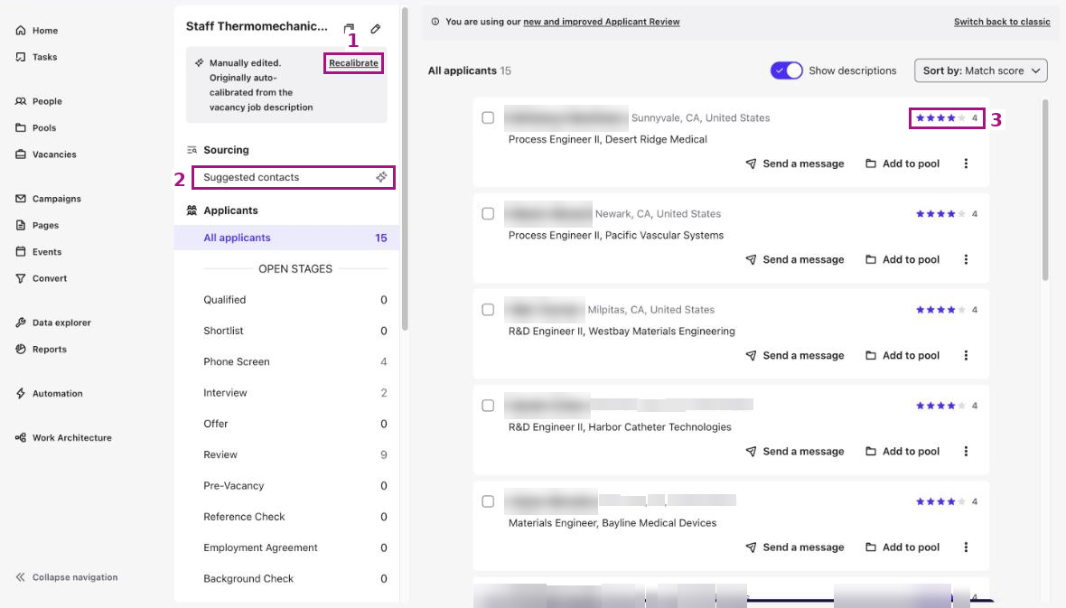Collapse the navigation sidebar
This screenshot has height=608, width=1066.
click(x=67, y=577)
